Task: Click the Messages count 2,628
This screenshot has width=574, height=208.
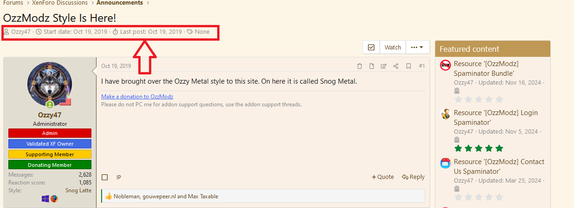Action: pos(85,175)
